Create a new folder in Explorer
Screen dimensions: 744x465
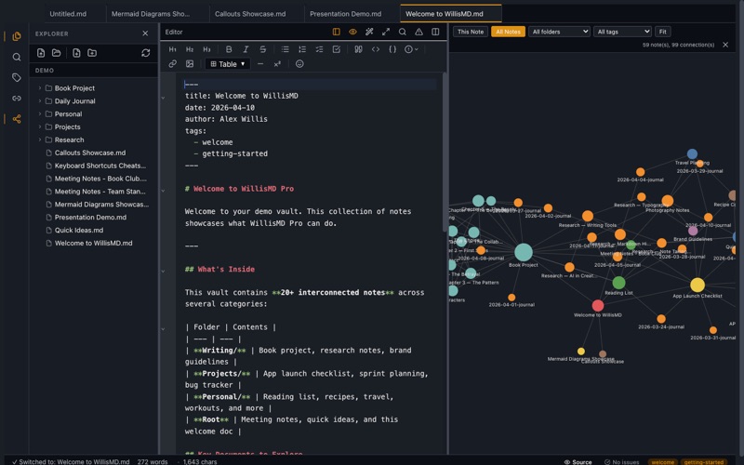coord(92,53)
